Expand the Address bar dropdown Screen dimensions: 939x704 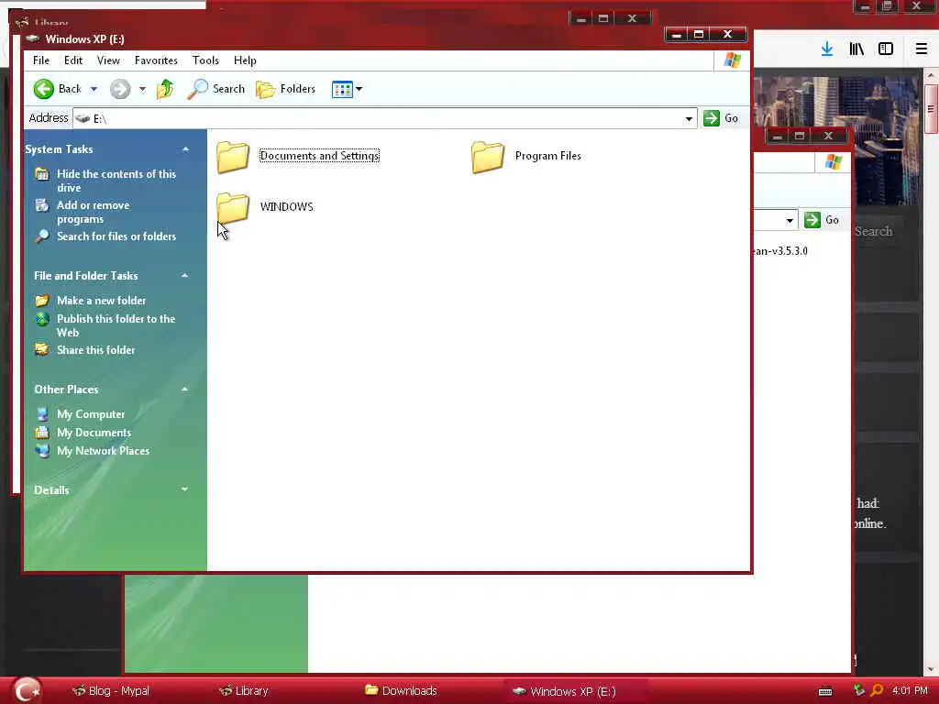click(x=689, y=118)
